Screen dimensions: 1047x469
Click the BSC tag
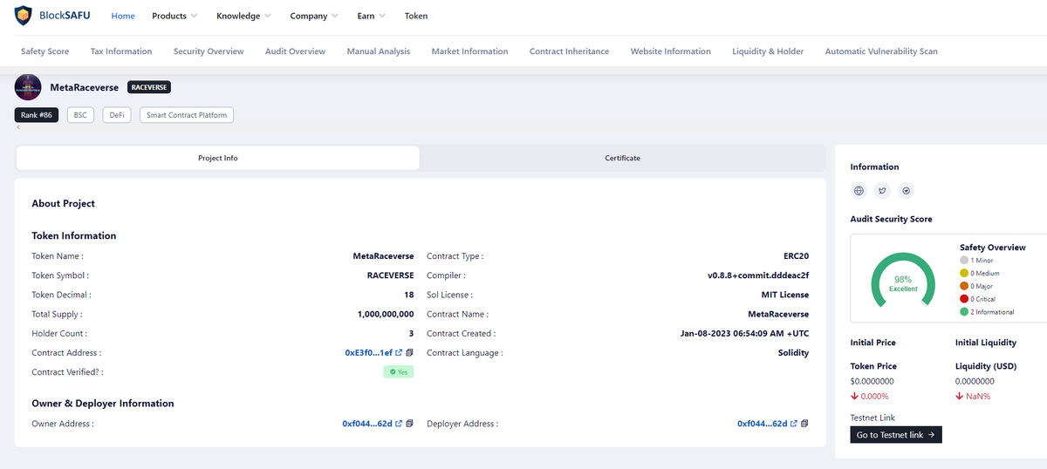click(81, 115)
